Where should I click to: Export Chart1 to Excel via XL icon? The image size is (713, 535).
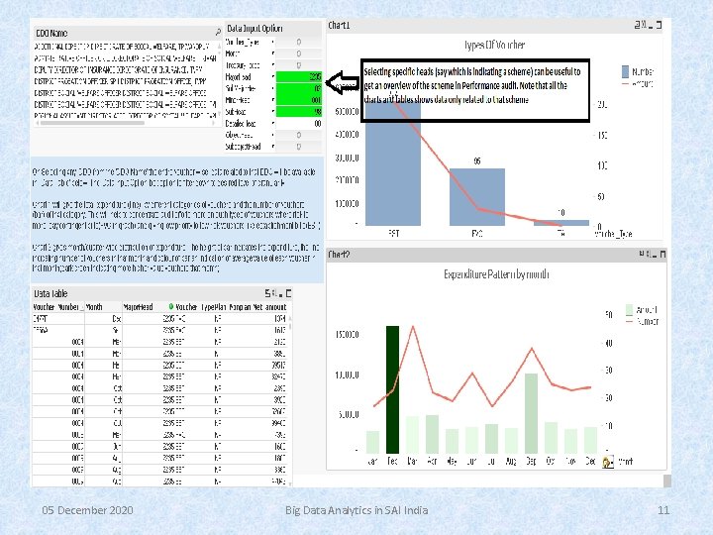point(642,25)
